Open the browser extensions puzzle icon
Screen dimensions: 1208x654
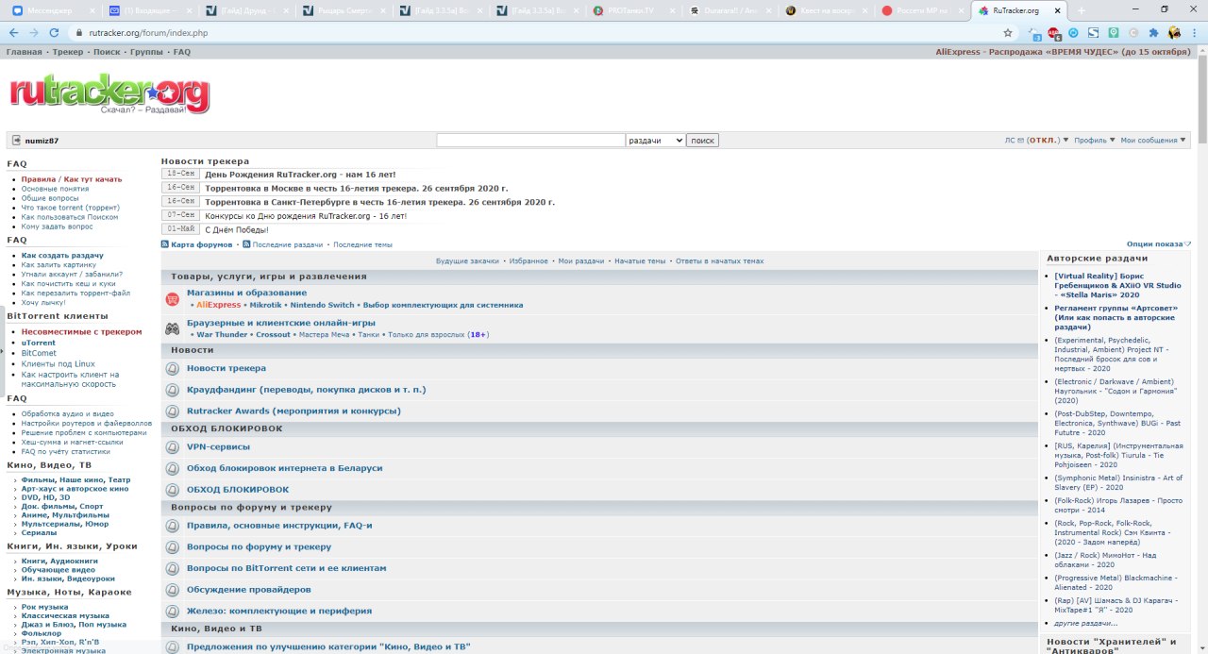click(1153, 32)
